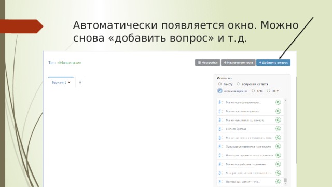Close the «Вариант 1» tab with the x

(x=69, y=82)
